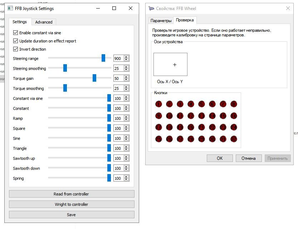This screenshot has width=298, height=229.
Task: Click the Torque smoothing value field
Action: tap(118, 88)
